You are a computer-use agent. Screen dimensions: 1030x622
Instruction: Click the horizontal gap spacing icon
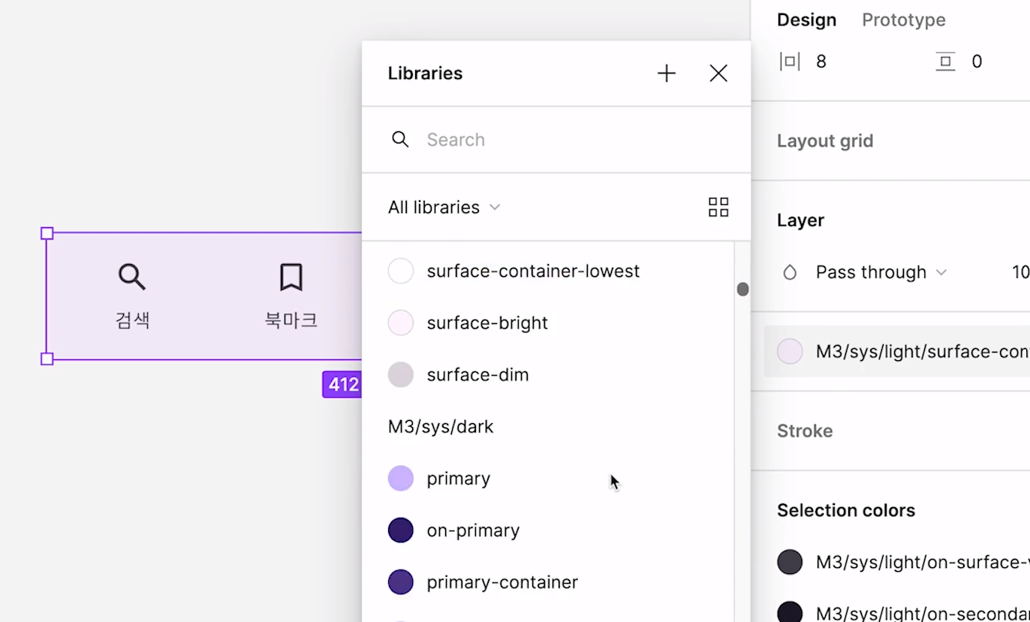(790, 62)
